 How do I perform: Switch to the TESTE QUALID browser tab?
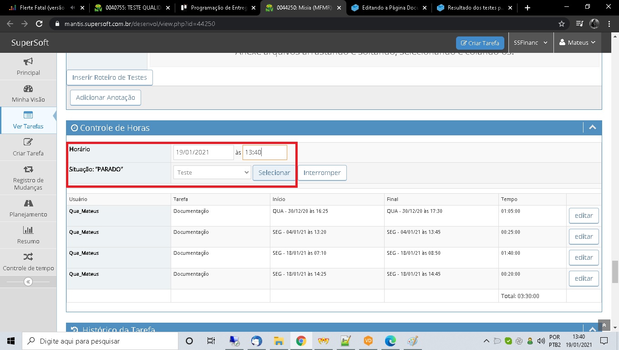(131, 7)
